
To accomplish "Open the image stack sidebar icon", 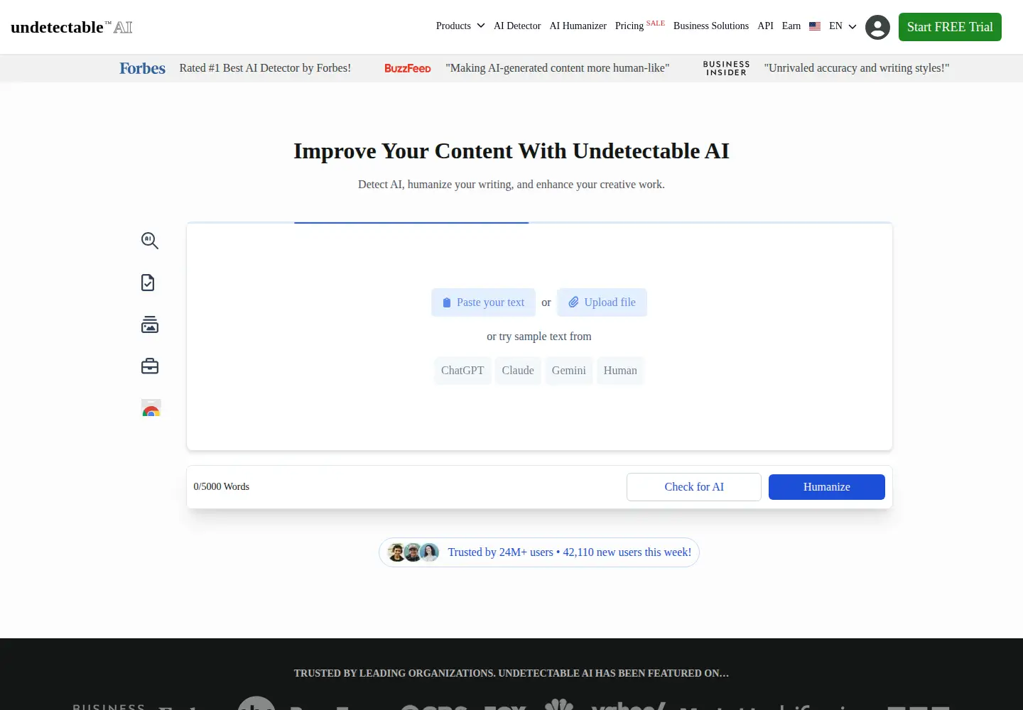I will (x=150, y=324).
